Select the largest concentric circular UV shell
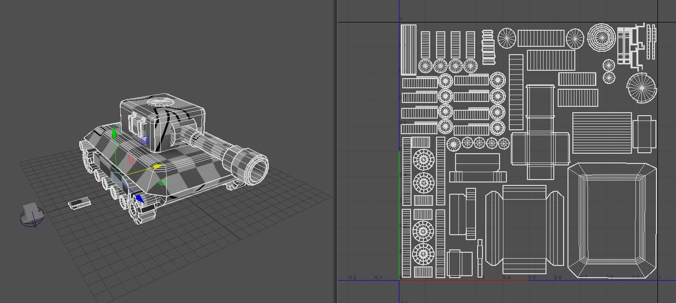This screenshot has width=676, height=303. (x=601, y=37)
